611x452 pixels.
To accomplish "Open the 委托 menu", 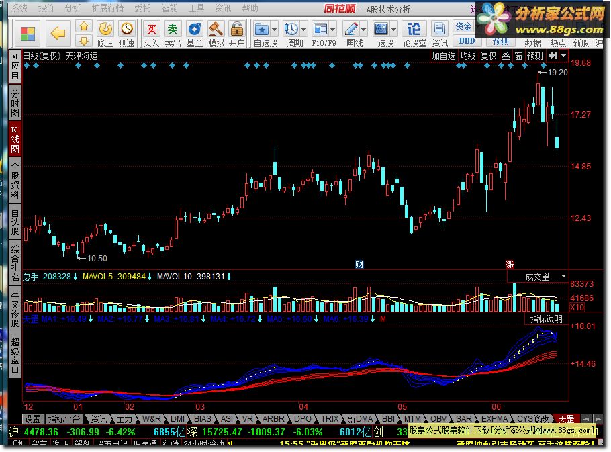I will click(142, 8).
